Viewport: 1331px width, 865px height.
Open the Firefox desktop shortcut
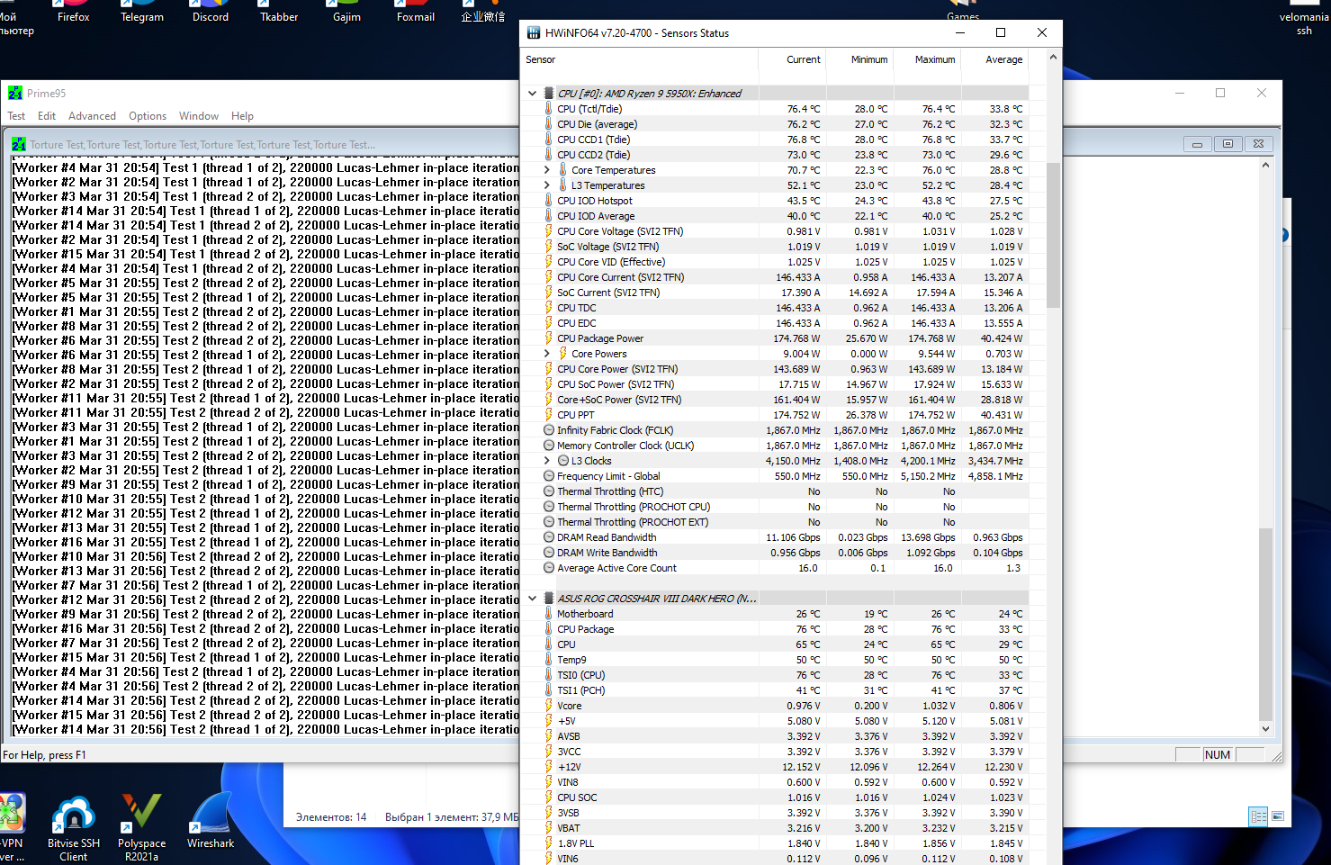tap(73, 12)
